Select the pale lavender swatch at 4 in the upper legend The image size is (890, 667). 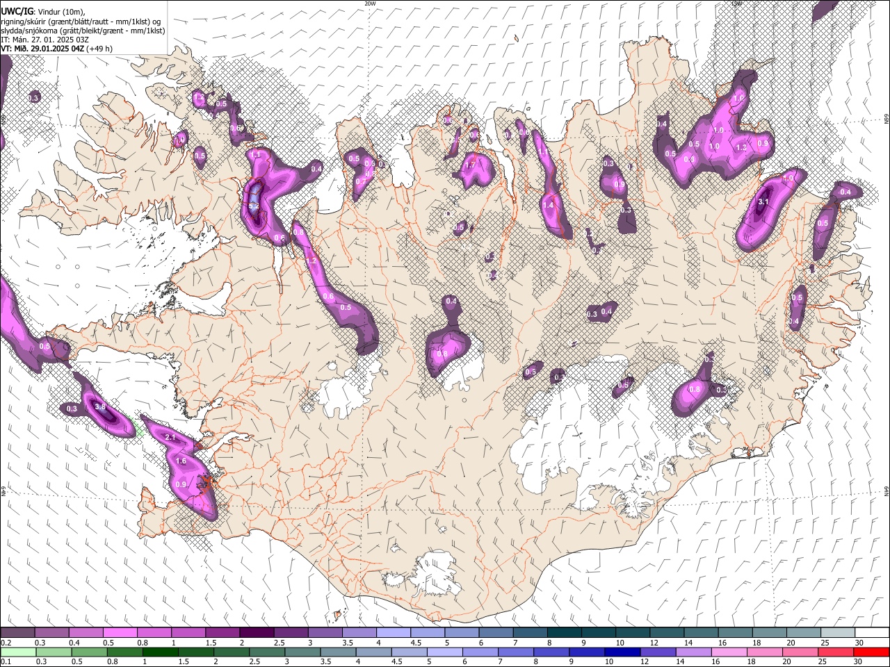click(394, 633)
